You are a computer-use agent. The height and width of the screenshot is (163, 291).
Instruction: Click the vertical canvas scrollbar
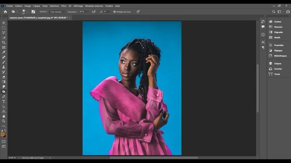click(258, 88)
